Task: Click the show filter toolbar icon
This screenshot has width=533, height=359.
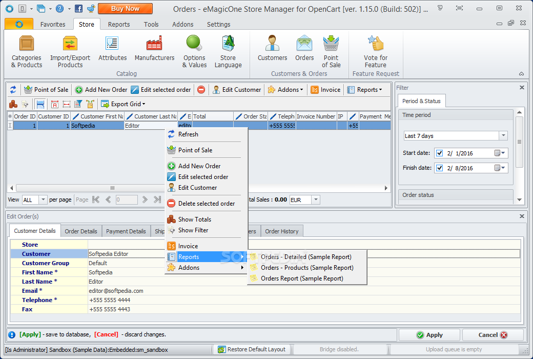Action: click(x=25, y=104)
